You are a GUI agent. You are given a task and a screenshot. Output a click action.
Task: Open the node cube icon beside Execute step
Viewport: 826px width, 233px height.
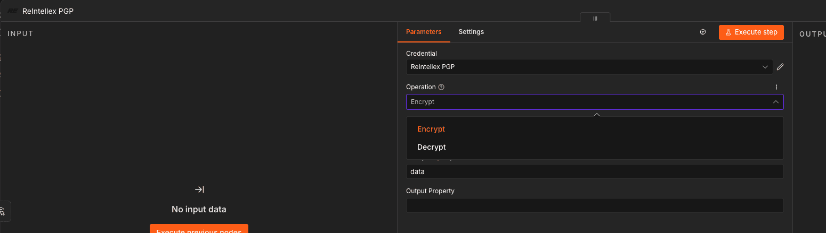click(x=703, y=32)
